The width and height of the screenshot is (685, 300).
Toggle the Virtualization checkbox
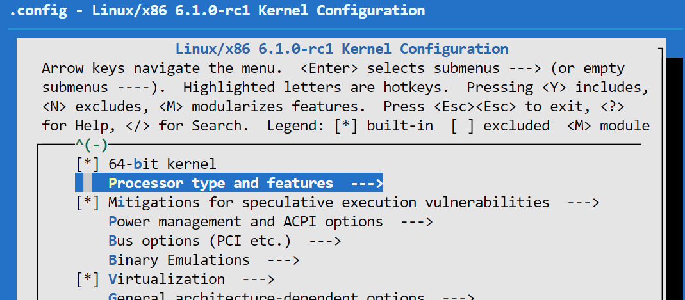coord(87,280)
